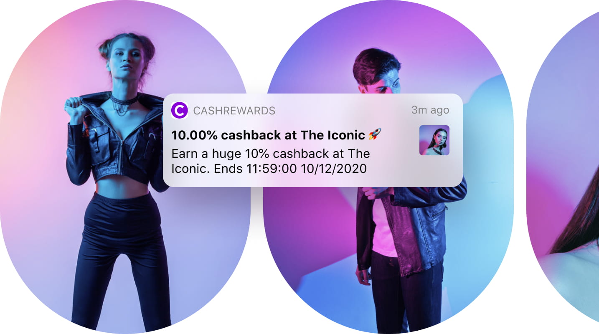The height and width of the screenshot is (334, 599).
Task: Select the partially visible oval photo at right edge
Action: pyautogui.click(x=563, y=167)
